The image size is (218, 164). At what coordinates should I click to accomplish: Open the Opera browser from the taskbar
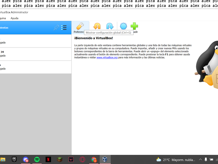[82, 159]
